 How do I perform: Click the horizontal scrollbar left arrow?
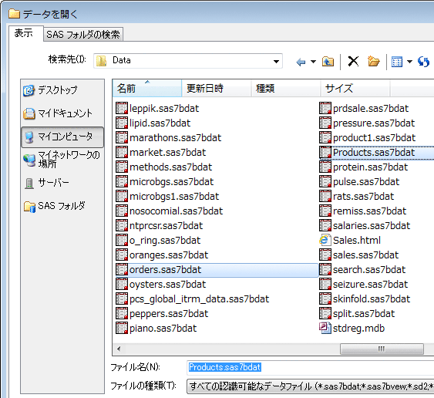119,349
